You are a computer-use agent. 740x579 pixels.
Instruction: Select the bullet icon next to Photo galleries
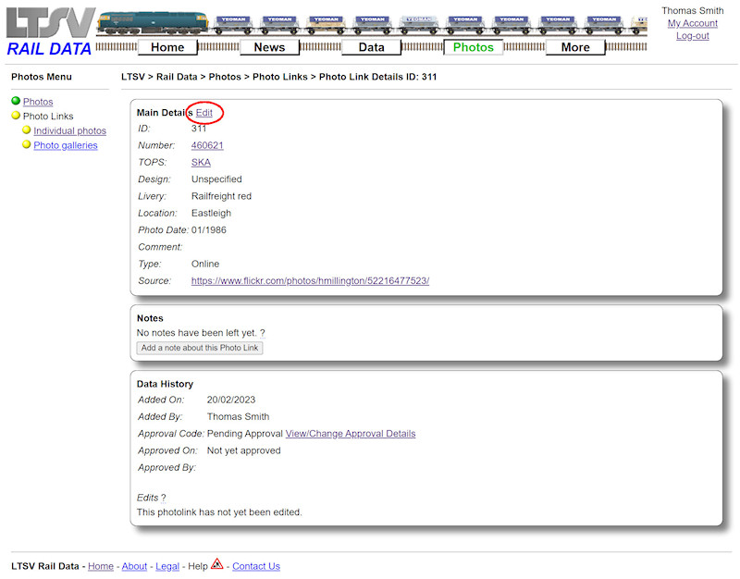26,144
